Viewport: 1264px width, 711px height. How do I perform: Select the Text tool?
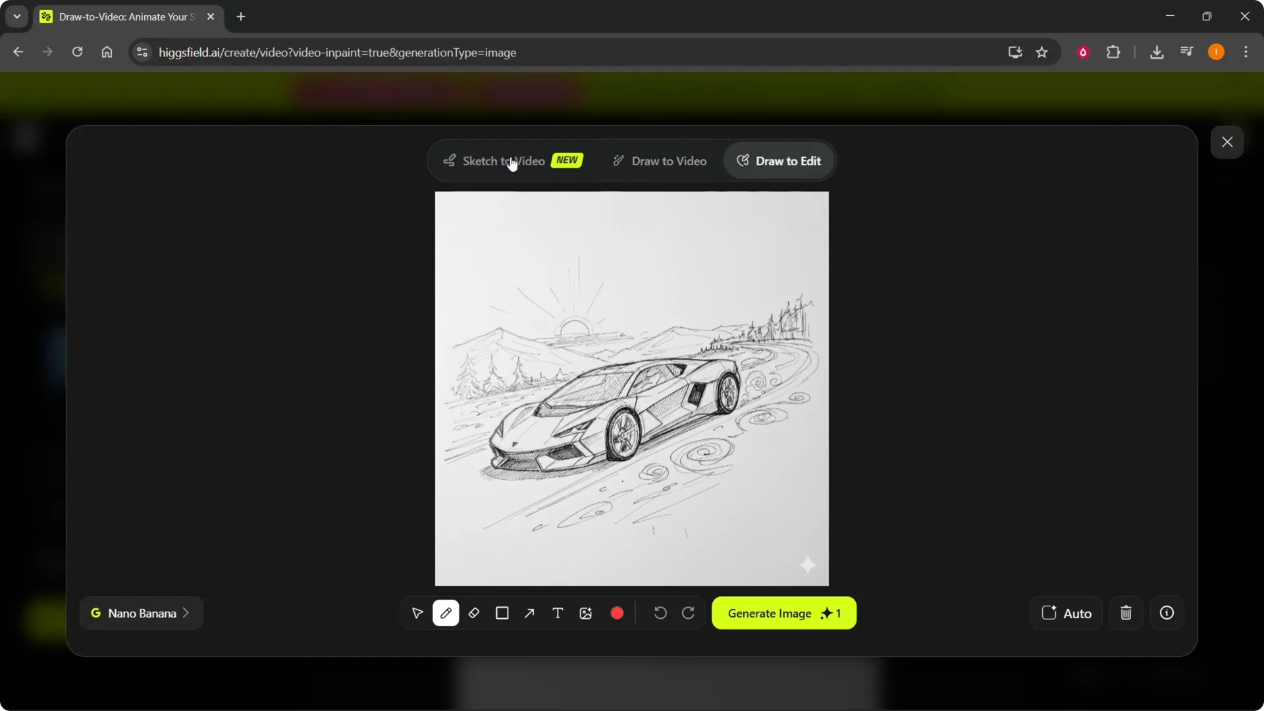pos(558,613)
